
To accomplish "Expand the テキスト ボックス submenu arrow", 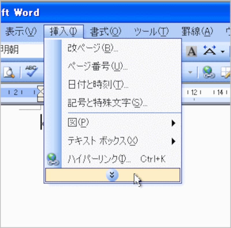I will point(174,141).
